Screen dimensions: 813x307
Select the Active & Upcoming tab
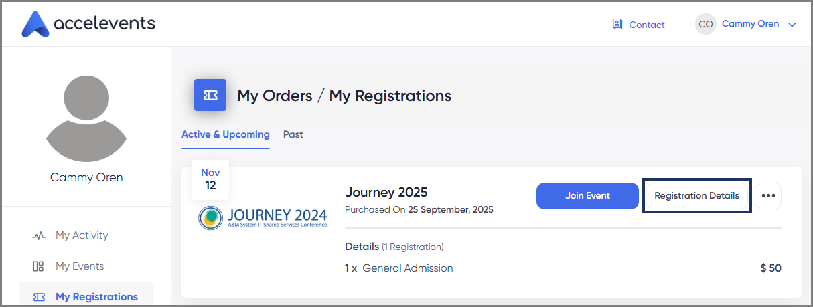(x=225, y=134)
